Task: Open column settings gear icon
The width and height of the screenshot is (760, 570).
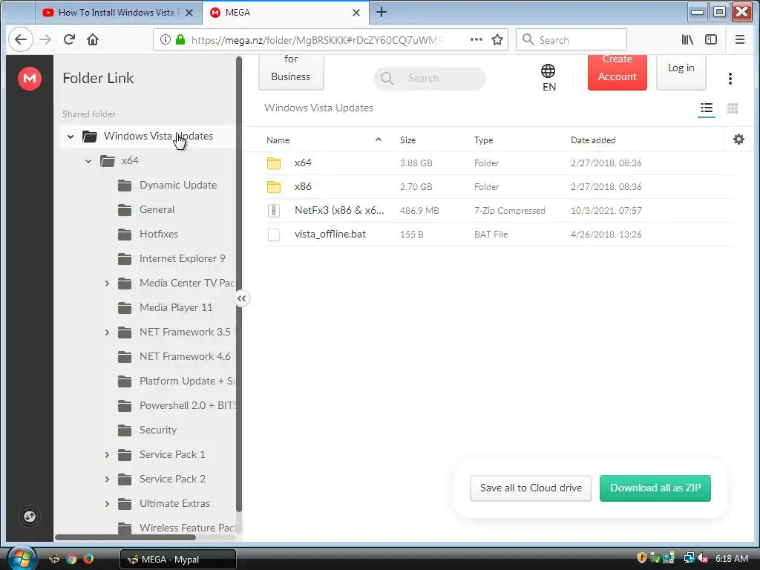Action: pyautogui.click(x=738, y=140)
